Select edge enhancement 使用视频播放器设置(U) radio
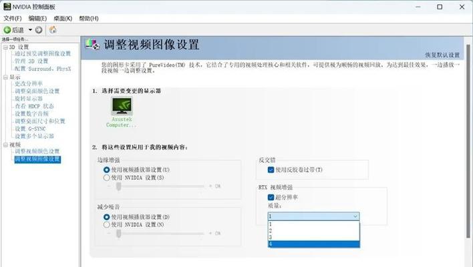The width and height of the screenshot is (473, 267). coord(106,170)
